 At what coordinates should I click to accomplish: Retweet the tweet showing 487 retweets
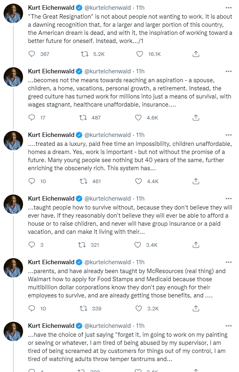point(83,118)
